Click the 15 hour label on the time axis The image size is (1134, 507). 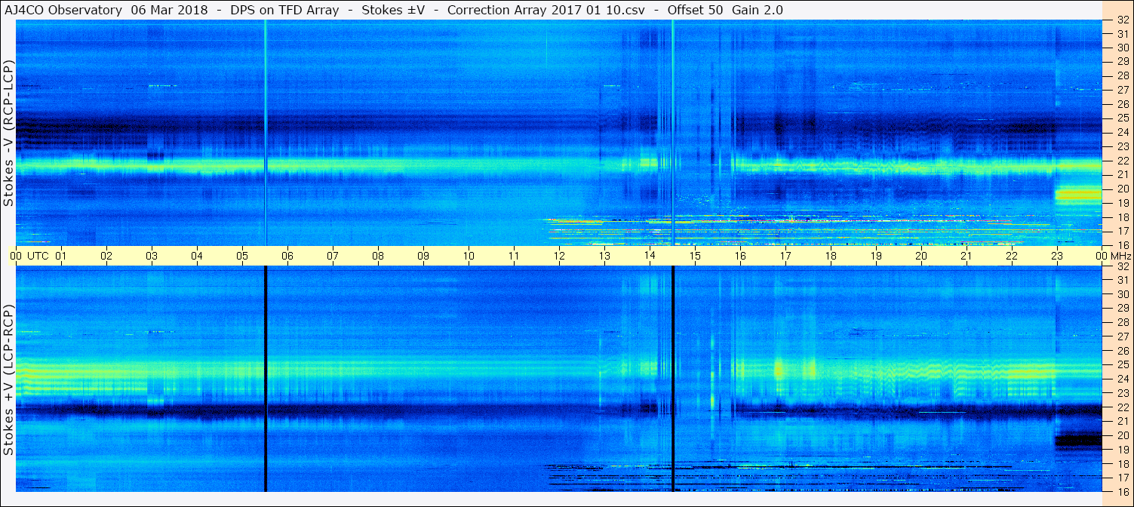tap(695, 256)
